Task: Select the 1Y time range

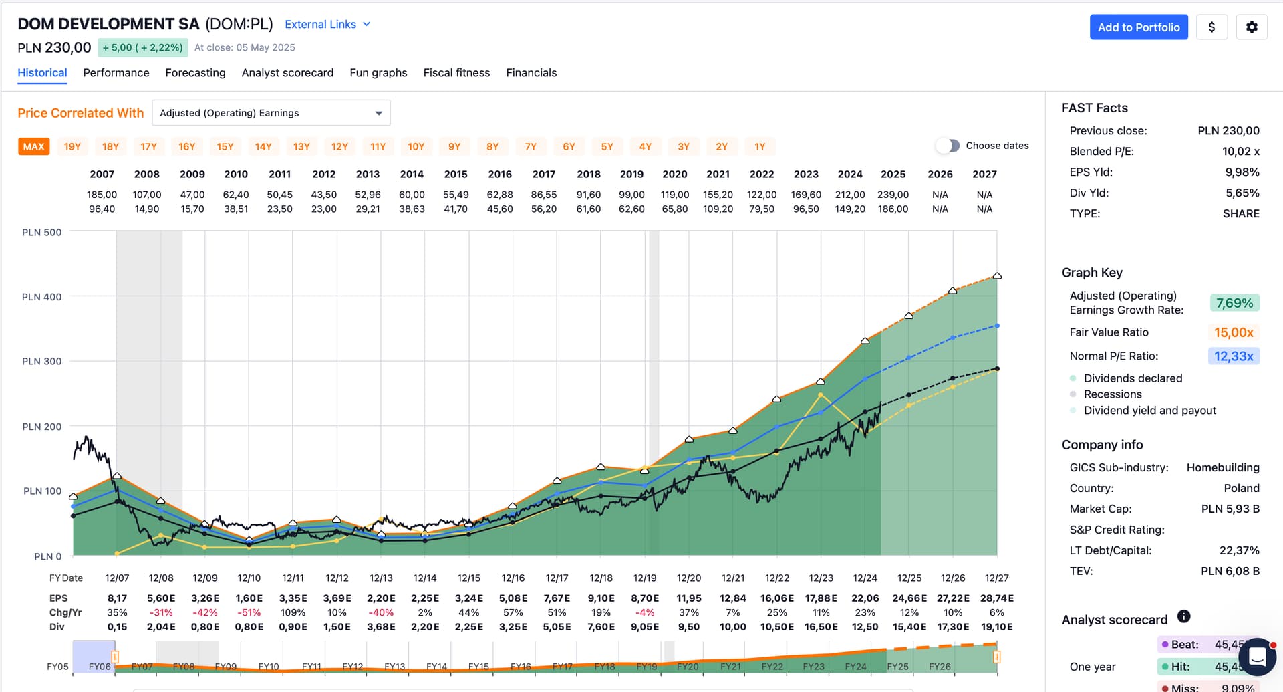Action: [760, 146]
